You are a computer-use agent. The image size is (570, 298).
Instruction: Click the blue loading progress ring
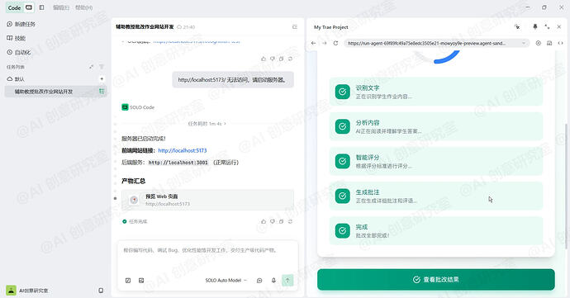pyautogui.click(x=447, y=58)
